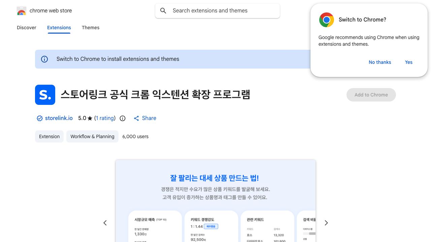Click the '관련 키워드' card heading
Image resolution: width=431 pixels, height=242 pixels.
[x=255, y=220]
